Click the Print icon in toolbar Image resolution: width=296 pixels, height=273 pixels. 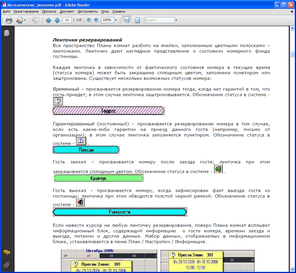(9, 20)
